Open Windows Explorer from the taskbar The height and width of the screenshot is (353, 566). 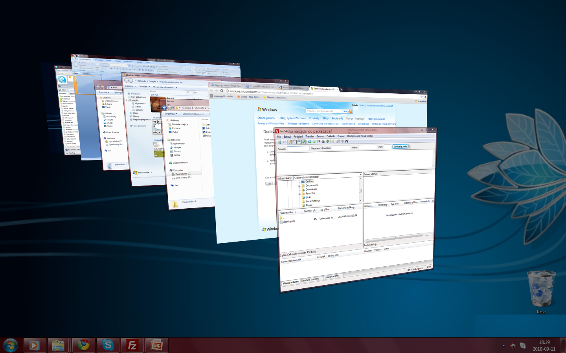pyautogui.click(x=59, y=345)
